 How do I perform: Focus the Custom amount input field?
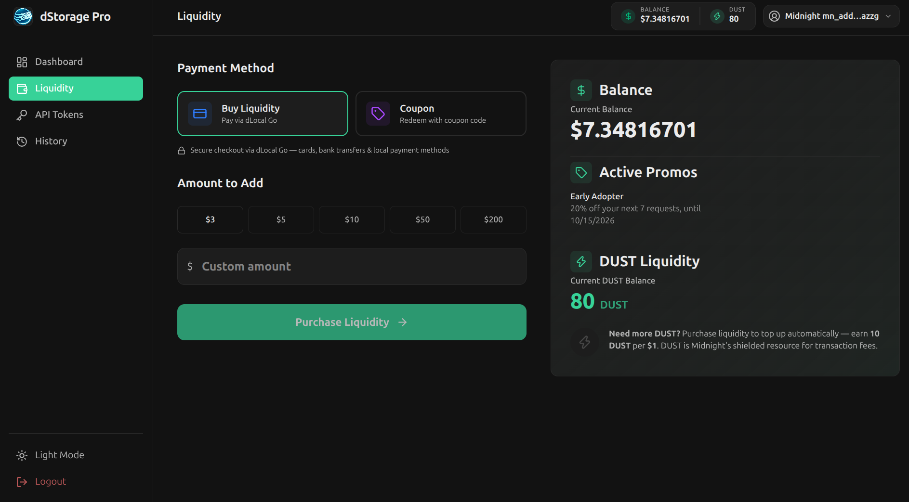352,267
